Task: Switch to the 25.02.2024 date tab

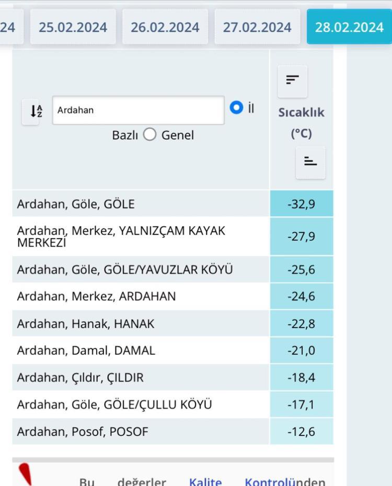Action: pyautogui.click(x=73, y=27)
